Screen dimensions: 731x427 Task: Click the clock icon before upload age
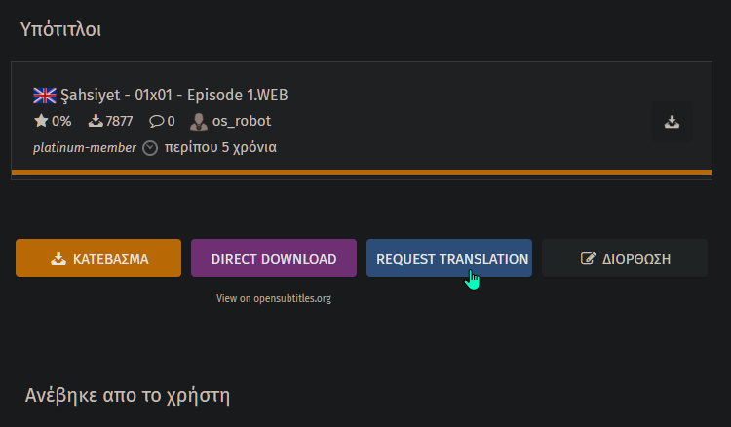[150, 148]
